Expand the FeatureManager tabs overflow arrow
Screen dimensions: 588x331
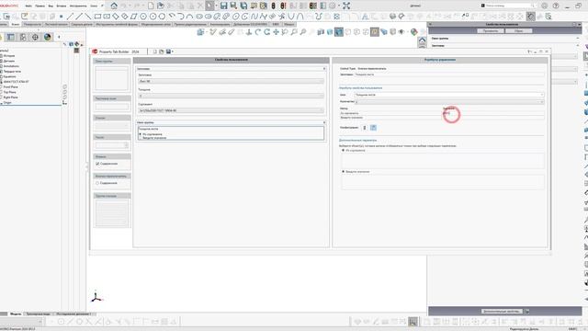[x=59, y=37]
